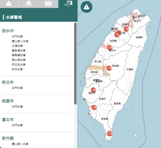Select 石門水庫 under 放水中
This screenshot has height=148, width=161.
(x=17, y=36)
